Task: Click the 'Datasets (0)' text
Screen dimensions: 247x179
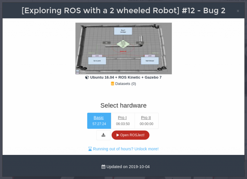Action: pos(125,84)
